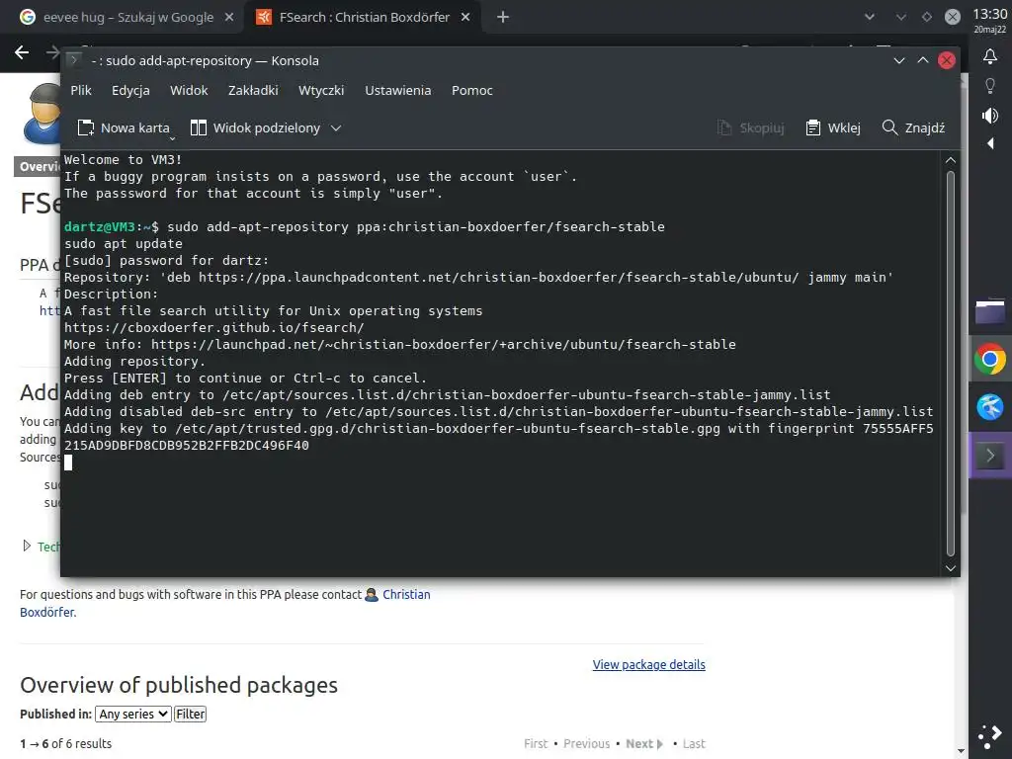The height and width of the screenshot is (759, 1012).
Task: Open the Zakładki menu
Action: 253,90
